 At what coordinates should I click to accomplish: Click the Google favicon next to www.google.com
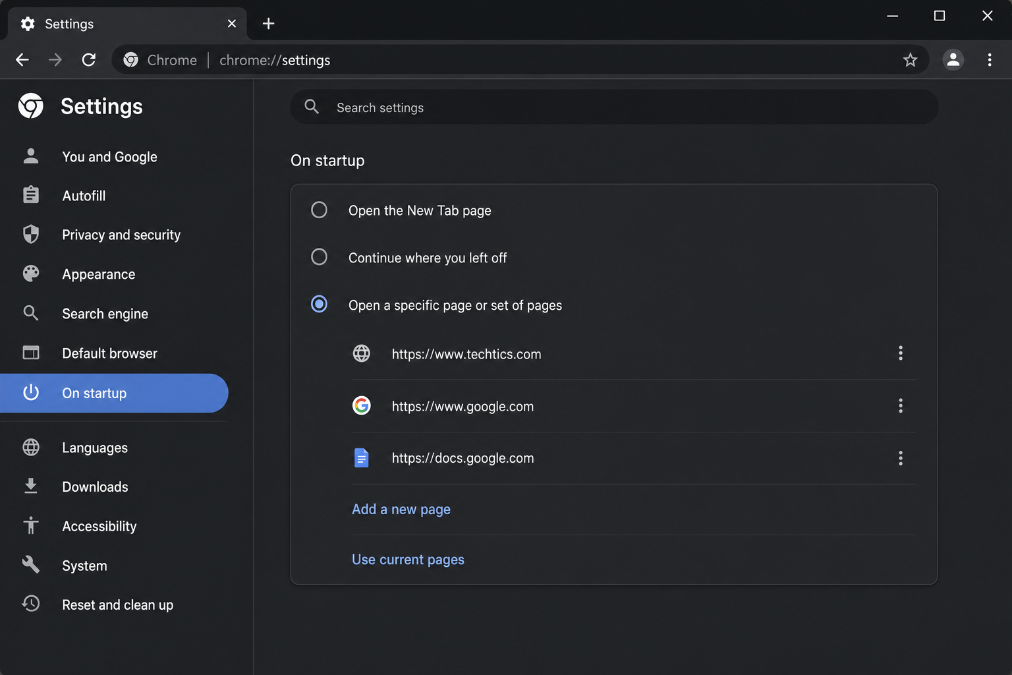361,405
